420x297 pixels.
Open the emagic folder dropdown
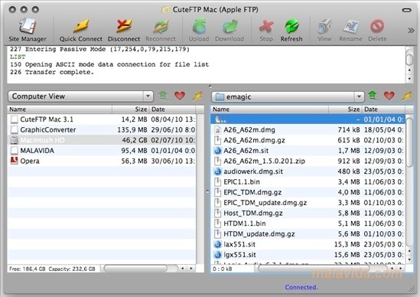288,96
